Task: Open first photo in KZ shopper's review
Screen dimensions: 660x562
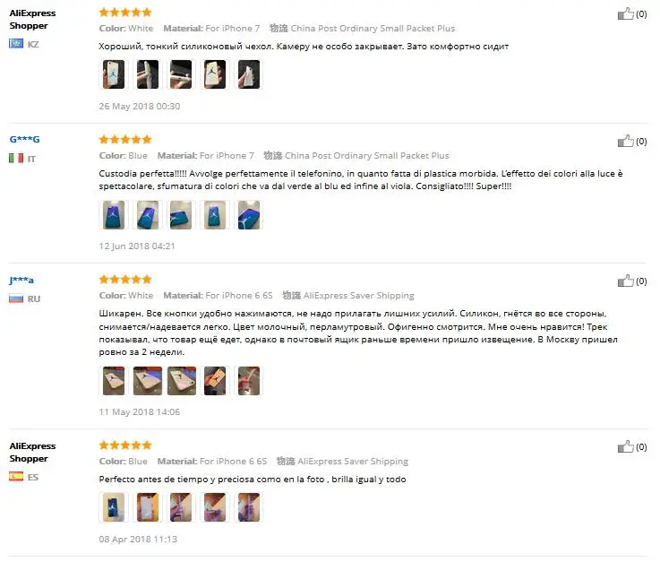Action: coord(114,74)
